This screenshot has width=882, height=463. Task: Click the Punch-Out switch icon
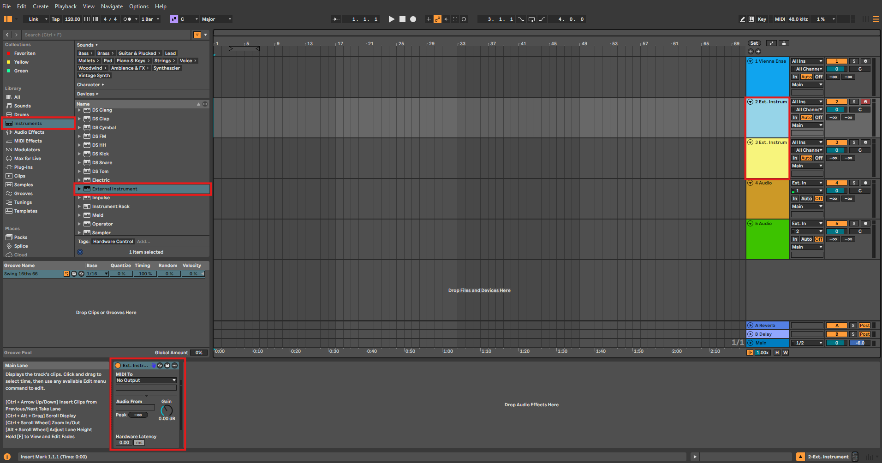pyautogui.click(x=542, y=19)
